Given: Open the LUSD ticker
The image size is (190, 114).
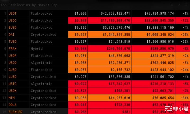Looking at the screenshot, I should (x=12, y=77).
